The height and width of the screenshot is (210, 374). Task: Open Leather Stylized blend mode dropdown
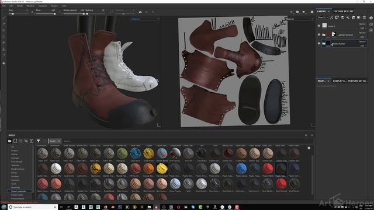362,33
